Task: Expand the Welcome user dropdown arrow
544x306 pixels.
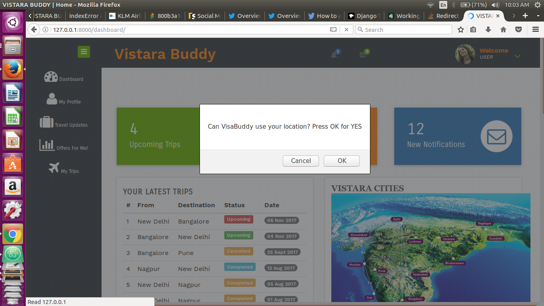Action: [517, 56]
